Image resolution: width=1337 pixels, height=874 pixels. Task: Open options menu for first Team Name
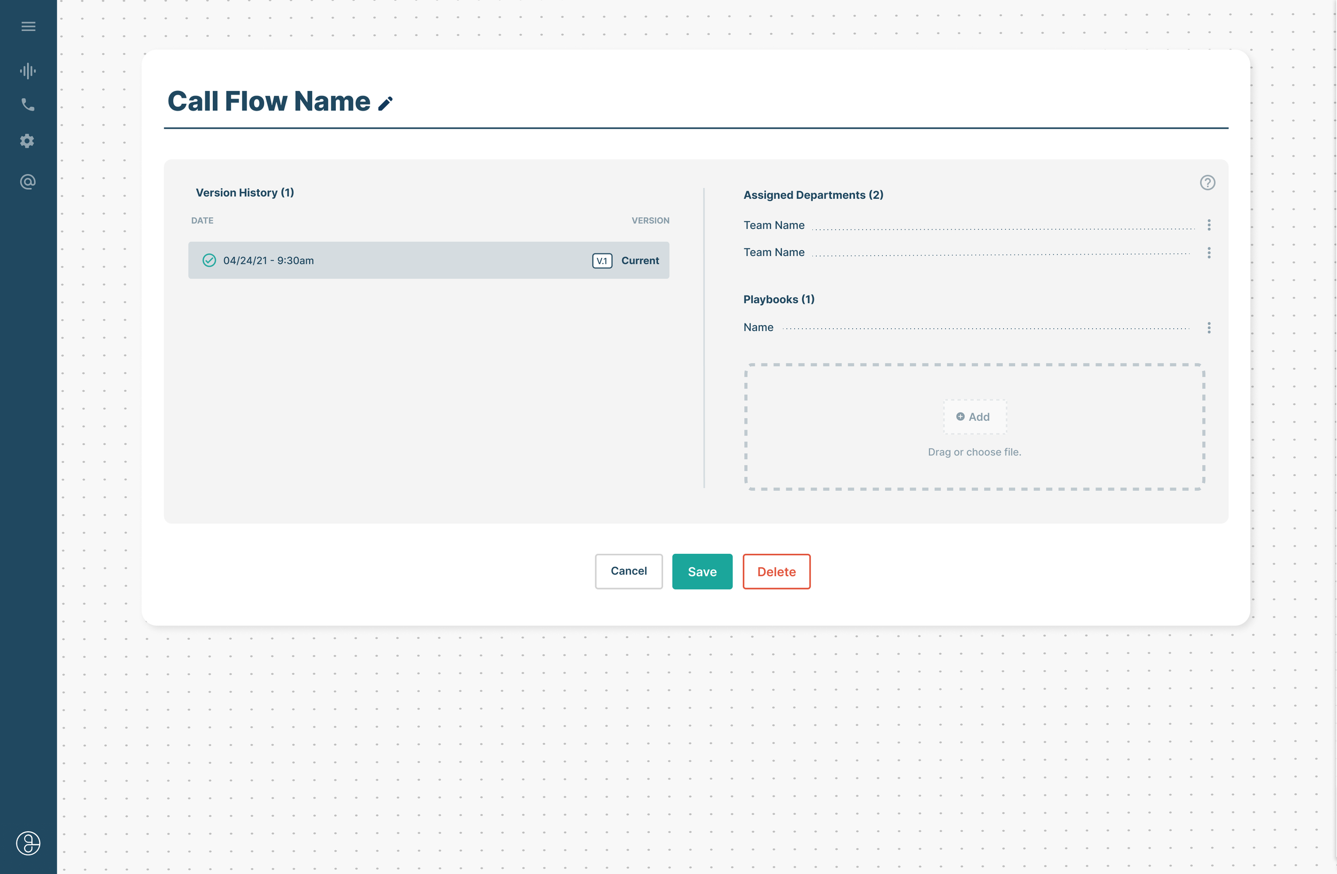tap(1209, 225)
